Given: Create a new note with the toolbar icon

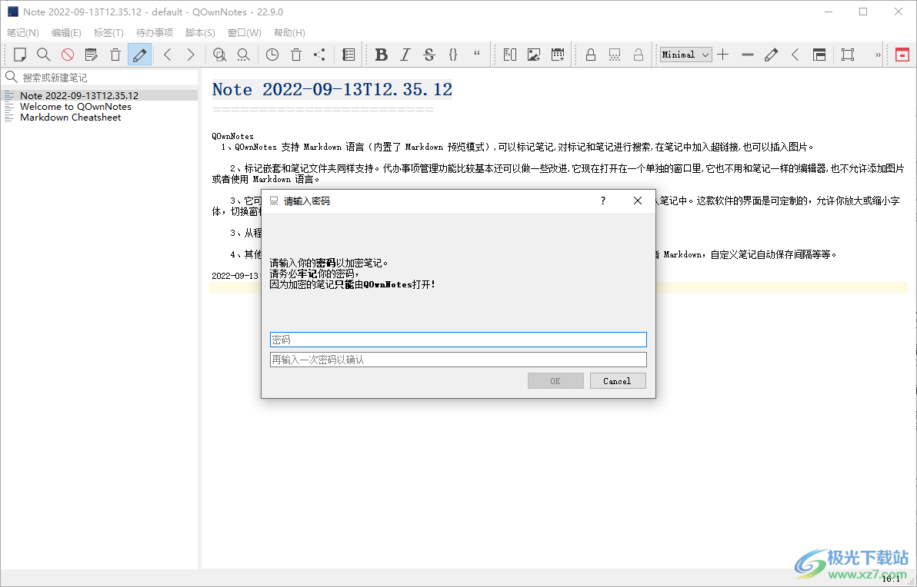Looking at the screenshot, I should tap(20, 55).
